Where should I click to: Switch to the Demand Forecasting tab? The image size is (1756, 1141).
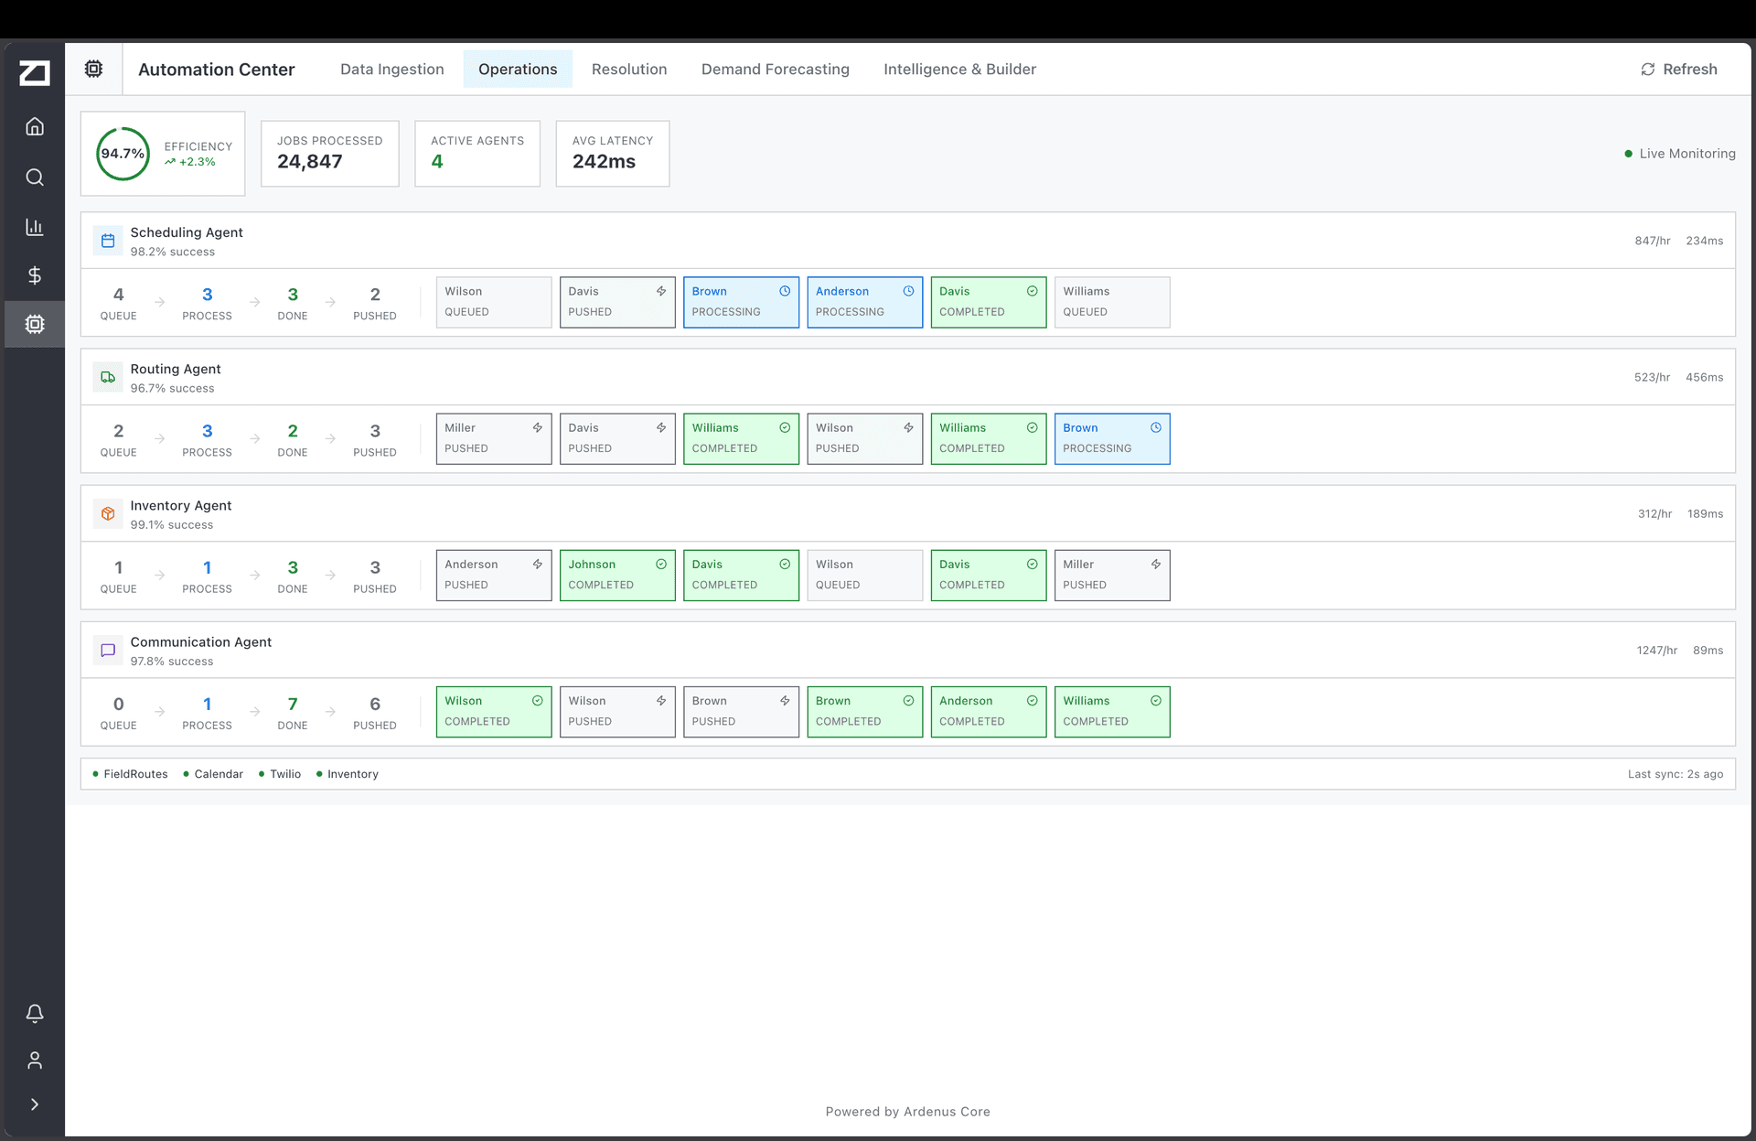tap(775, 69)
